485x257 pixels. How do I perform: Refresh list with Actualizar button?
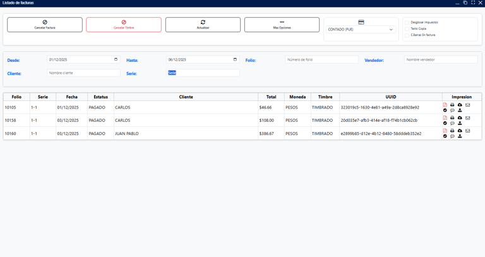click(203, 25)
